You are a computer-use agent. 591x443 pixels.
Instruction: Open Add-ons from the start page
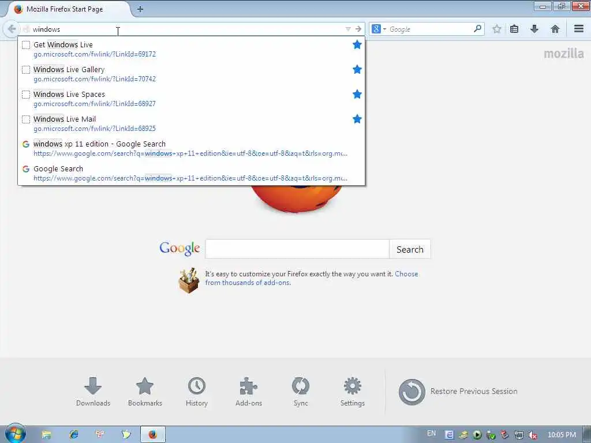pyautogui.click(x=248, y=392)
